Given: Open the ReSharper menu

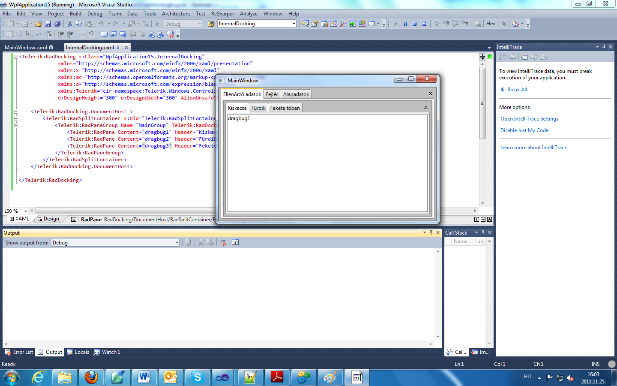Looking at the screenshot, I should tap(222, 14).
